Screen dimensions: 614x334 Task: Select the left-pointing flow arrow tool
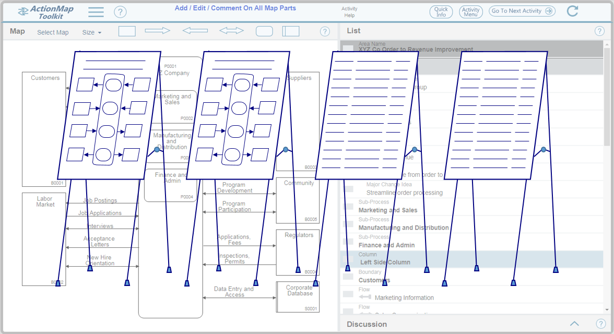[195, 31]
